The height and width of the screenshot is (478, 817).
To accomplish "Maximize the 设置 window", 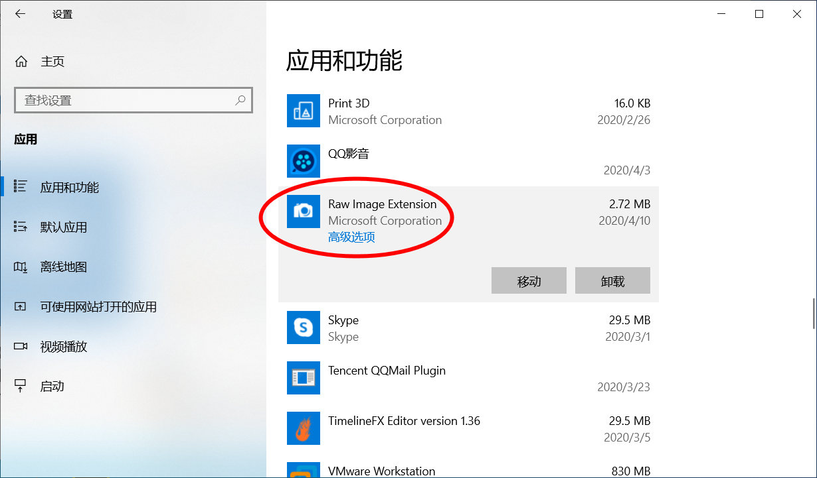I will point(759,14).
